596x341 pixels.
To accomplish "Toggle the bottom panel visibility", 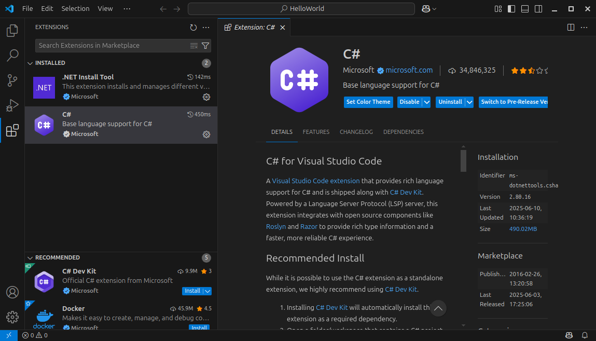I will pyautogui.click(x=525, y=9).
